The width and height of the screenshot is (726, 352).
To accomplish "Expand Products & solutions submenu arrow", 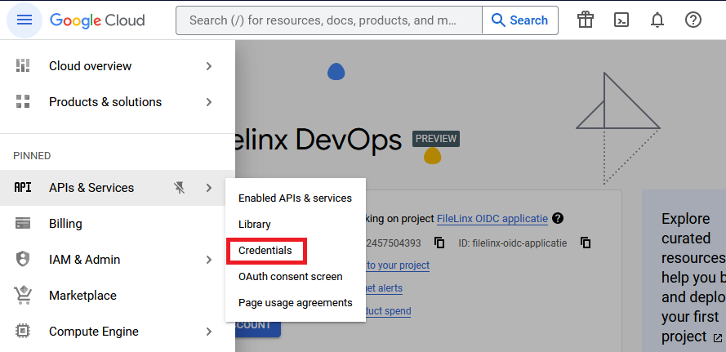I will pyautogui.click(x=209, y=102).
